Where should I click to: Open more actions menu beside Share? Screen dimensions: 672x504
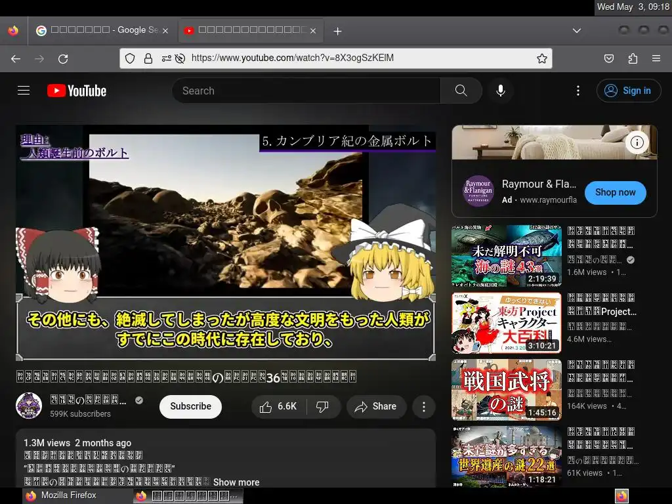pyautogui.click(x=424, y=407)
